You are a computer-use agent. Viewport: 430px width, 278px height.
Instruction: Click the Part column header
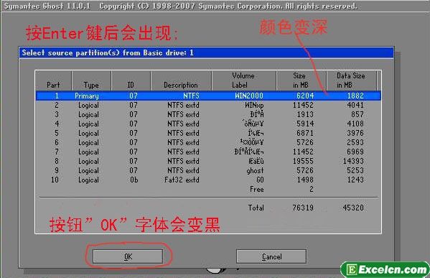click(53, 80)
